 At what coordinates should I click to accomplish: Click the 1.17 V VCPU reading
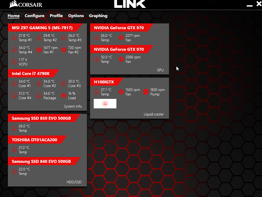point(23,62)
